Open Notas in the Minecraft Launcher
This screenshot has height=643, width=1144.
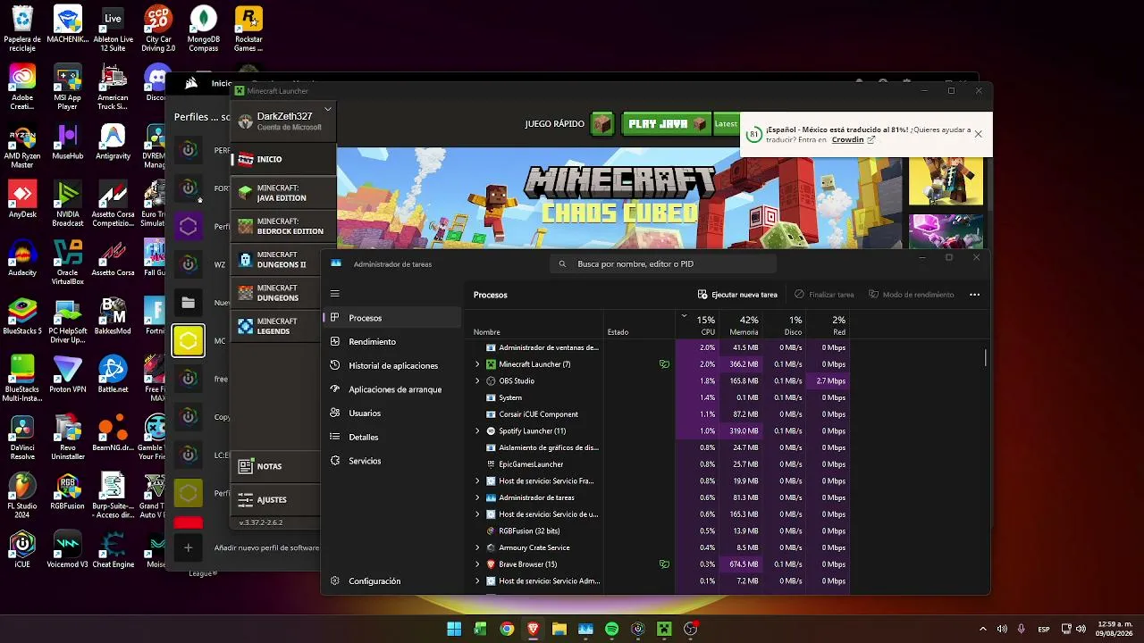[275, 466]
